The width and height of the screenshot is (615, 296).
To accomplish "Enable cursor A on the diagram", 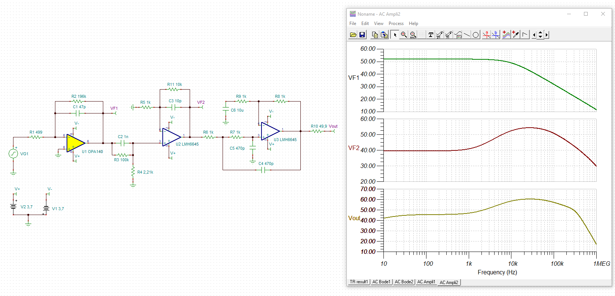I will 486,35.
